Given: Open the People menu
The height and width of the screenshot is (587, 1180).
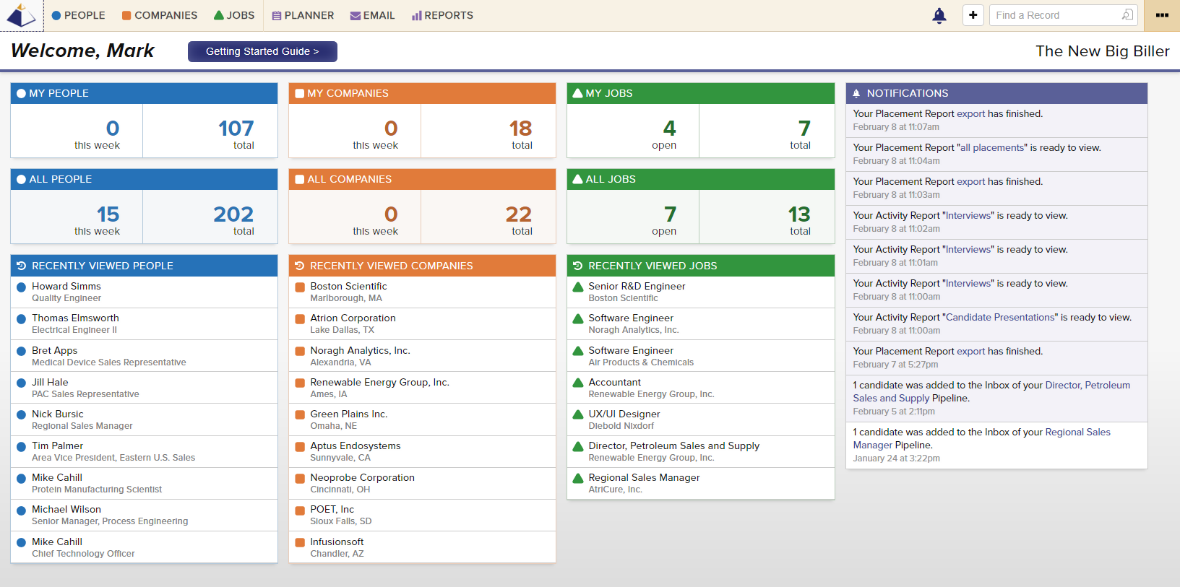Looking at the screenshot, I should coord(78,15).
